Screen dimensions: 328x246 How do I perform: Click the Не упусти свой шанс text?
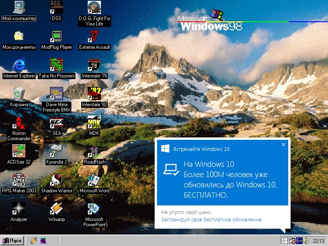coord(187,212)
